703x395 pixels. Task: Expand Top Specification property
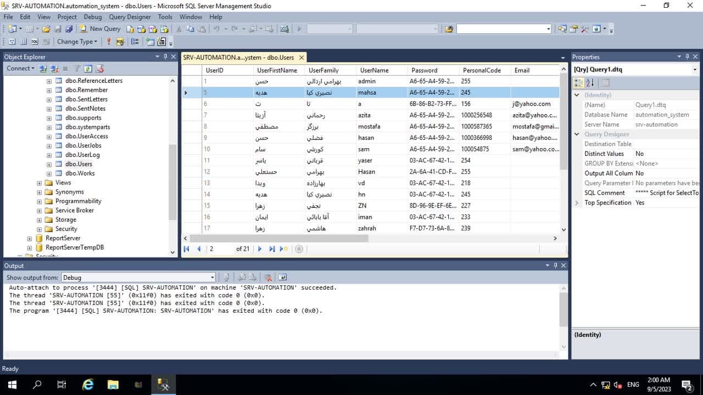click(x=577, y=203)
